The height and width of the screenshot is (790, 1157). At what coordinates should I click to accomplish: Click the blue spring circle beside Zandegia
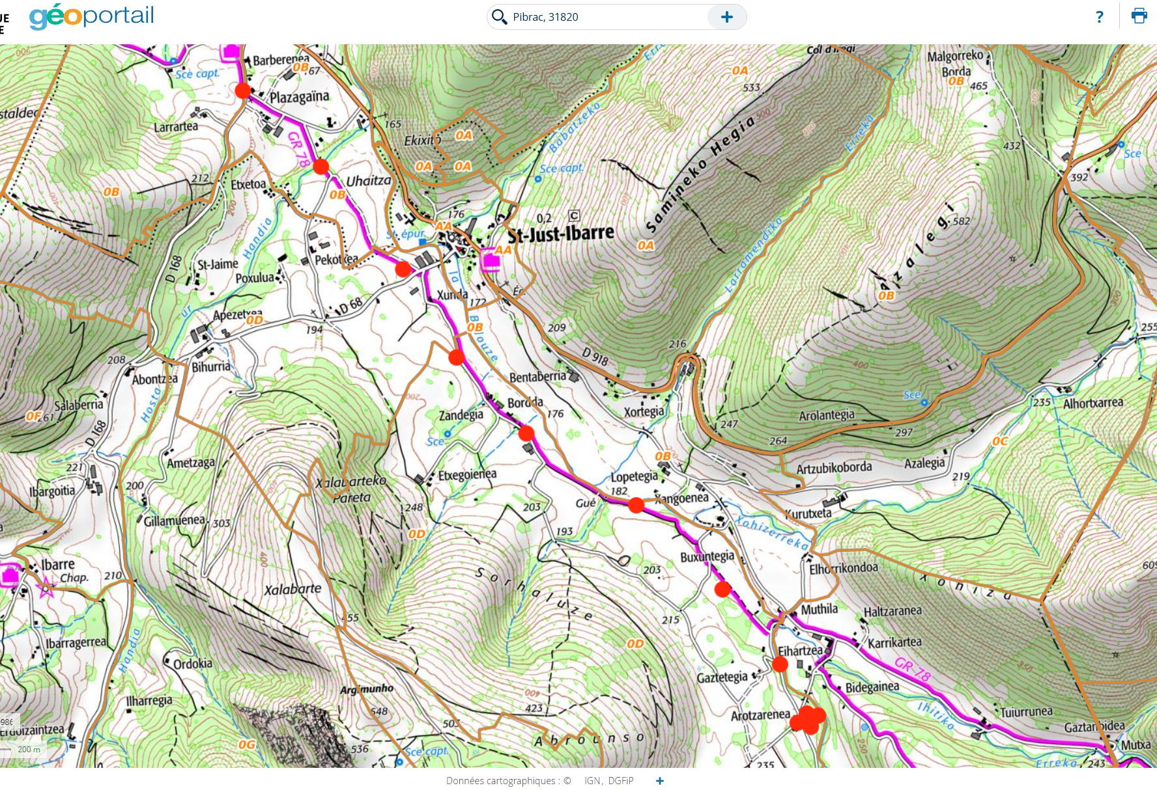click(x=447, y=433)
